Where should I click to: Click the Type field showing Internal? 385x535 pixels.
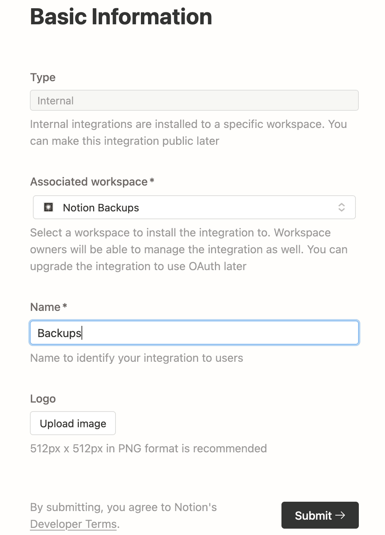(x=194, y=100)
